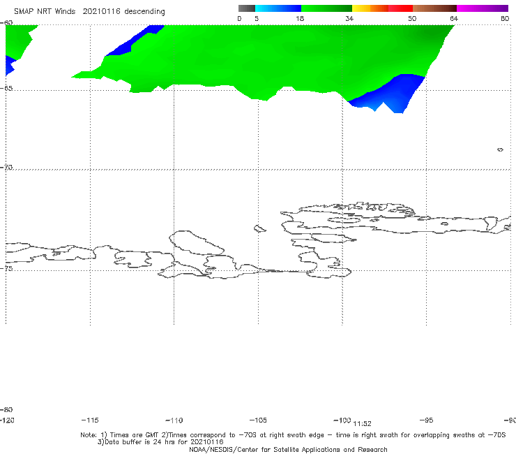
Task: Click the "11:52" swath time stamp
Action: [362, 424]
